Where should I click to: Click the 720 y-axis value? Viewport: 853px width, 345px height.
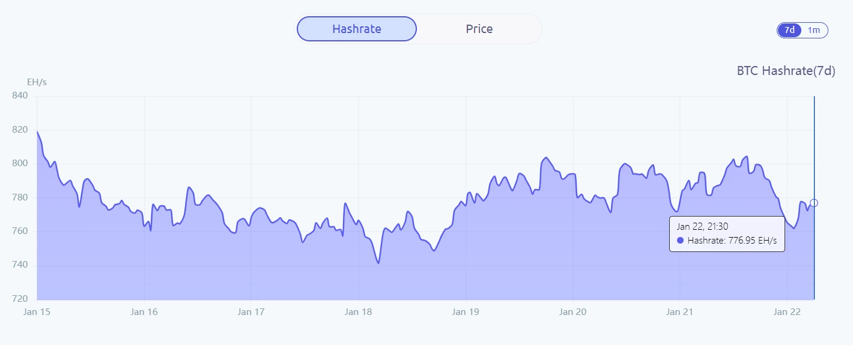click(x=20, y=299)
